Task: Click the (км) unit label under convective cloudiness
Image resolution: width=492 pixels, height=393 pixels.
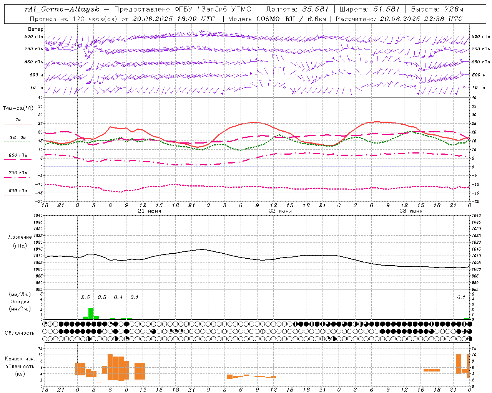Action: [x=20, y=374]
